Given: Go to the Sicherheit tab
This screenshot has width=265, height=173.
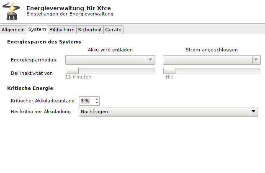Looking at the screenshot, I should click(90, 30).
